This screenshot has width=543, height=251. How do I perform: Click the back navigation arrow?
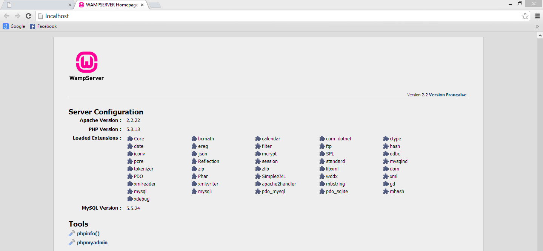tap(6, 16)
